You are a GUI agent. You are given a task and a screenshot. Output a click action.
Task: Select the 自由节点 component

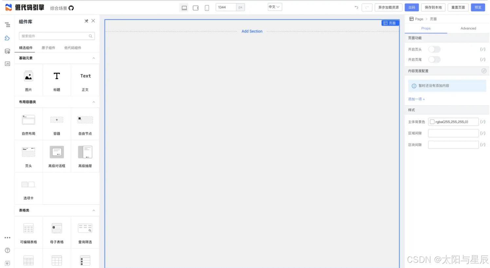tap(85, 124)
